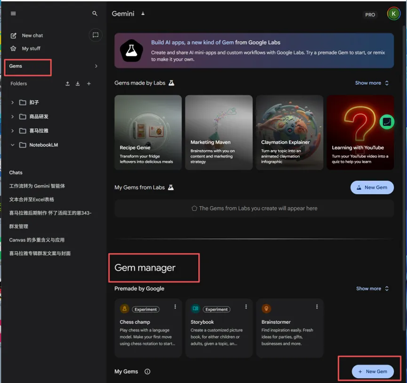The width and height of the screenshot is (407, 383).
Task: Open the hamburger main menu
Action: click(13, 14)
